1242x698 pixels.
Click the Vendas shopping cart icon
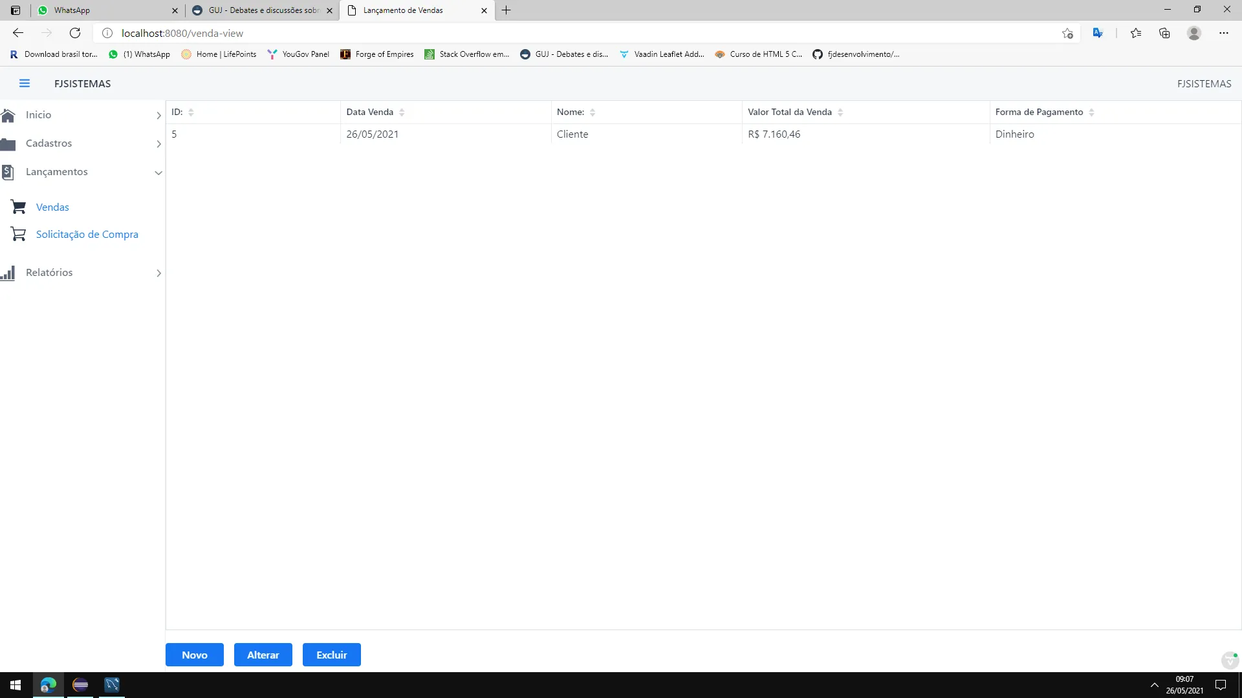(18, 207)
